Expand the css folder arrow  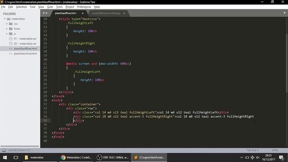click(x=7, y=24)
